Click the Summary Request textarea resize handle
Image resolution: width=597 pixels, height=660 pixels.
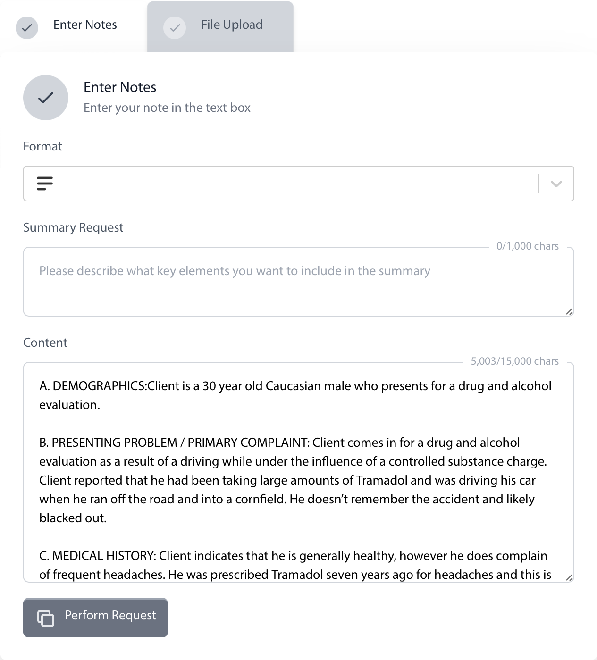pos(569,311)
